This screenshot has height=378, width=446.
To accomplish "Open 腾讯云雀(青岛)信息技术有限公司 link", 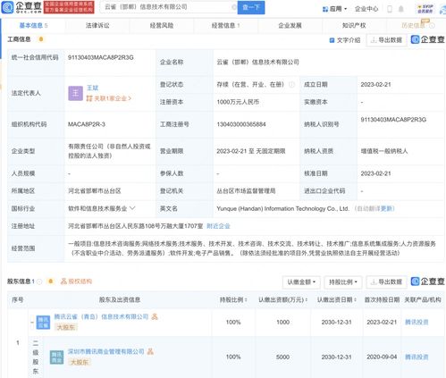I will [x=101, y=316].
